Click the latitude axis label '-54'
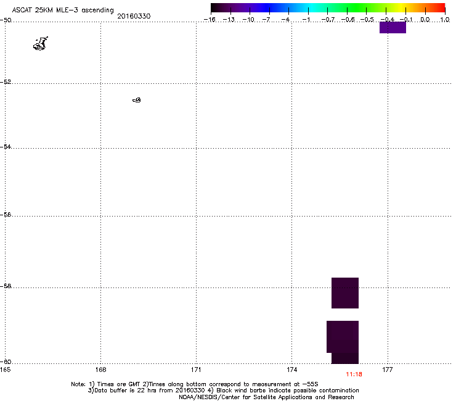The height and width of the screenshot is (401, 456). pyautogui.click(x=6, y=146)
